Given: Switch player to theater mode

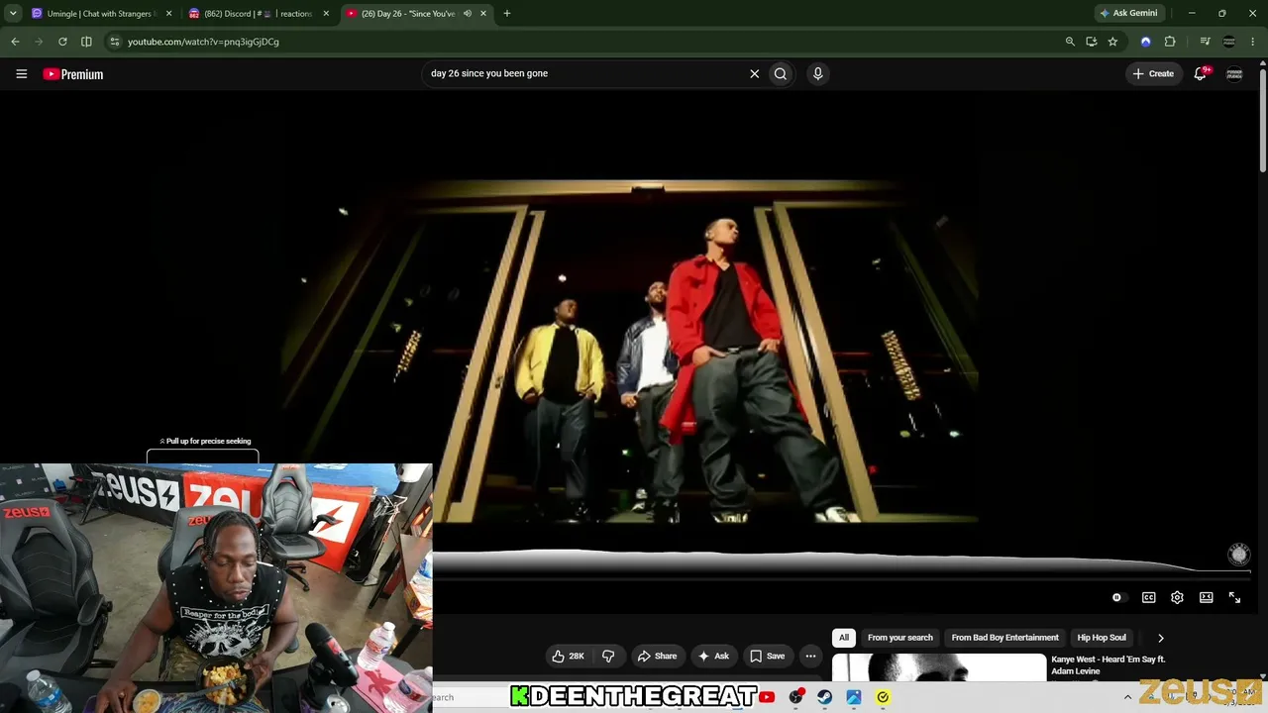Looking at the screenshot, I should click(x=1206, y=597).
